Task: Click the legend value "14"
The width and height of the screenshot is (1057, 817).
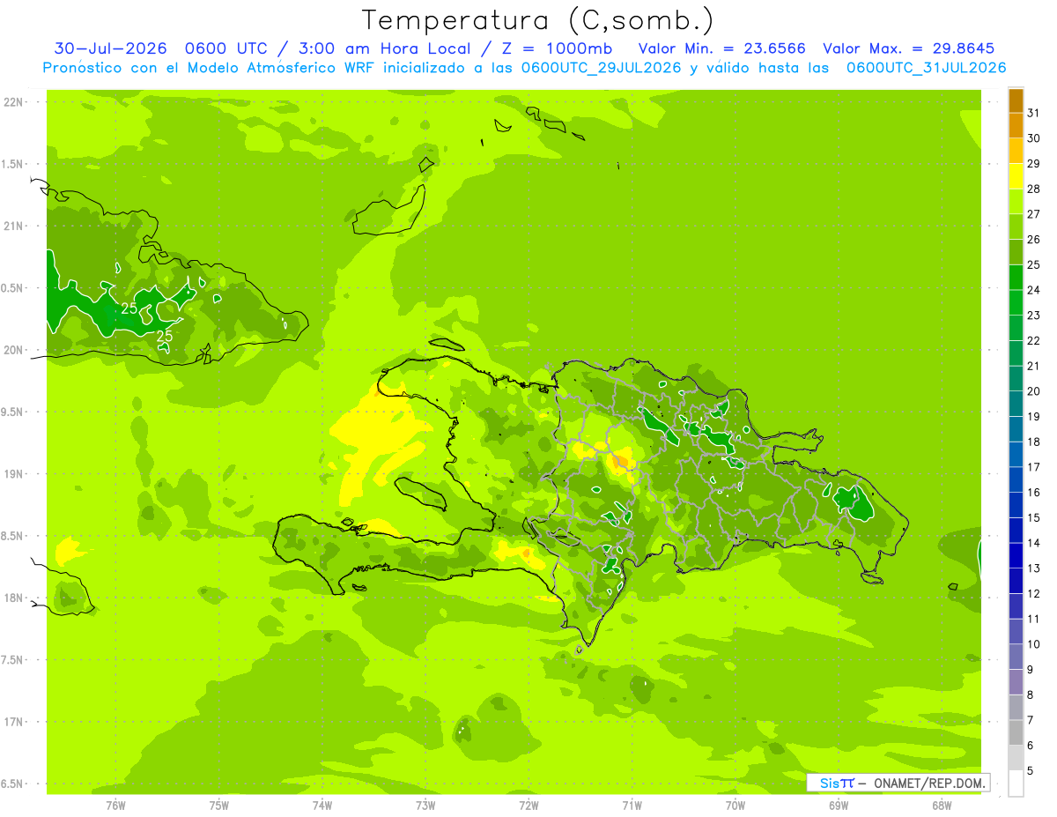Action: click(x=1033, y=543)
